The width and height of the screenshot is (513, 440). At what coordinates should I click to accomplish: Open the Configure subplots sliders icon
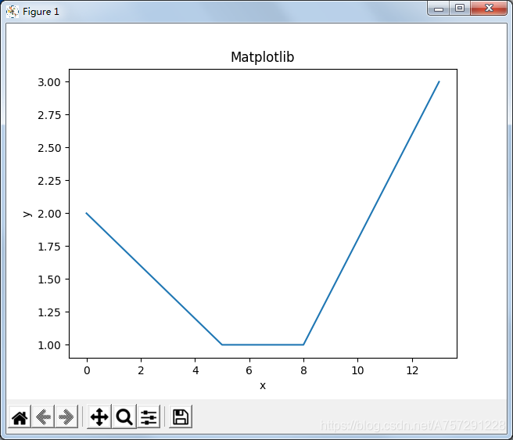pyautogui.click(x=149, y=417)
